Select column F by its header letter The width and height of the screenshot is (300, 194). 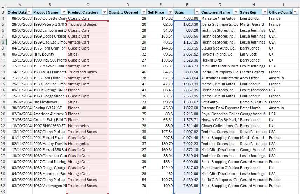pos(187,4)
